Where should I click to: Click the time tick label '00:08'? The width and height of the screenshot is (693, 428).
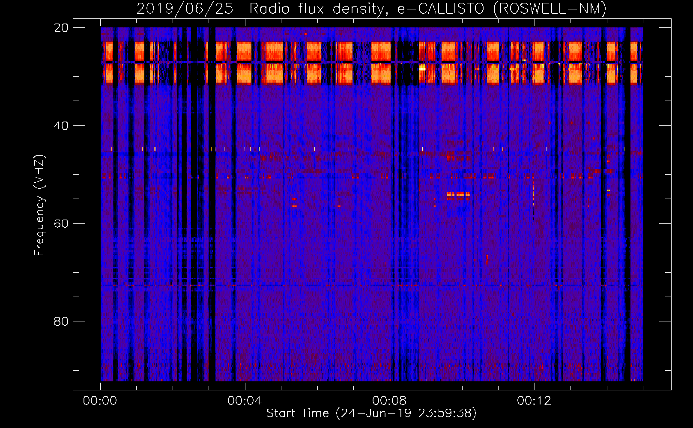pyautogui.click(x=389, y=401)
